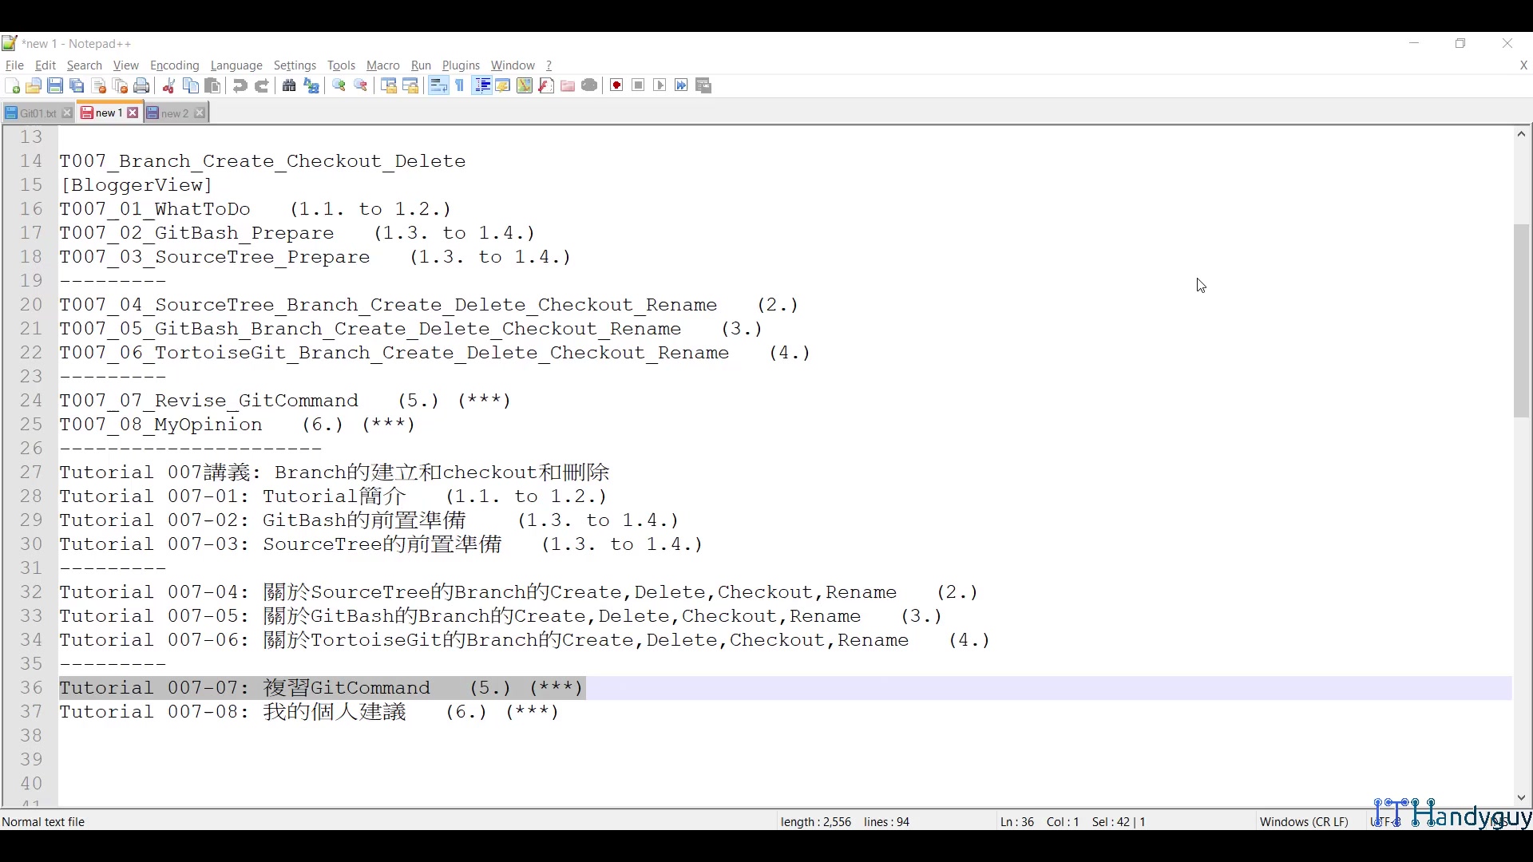Open a file with the Open toolbar icon
The height and width of the screenshot is (862, 1533).
tap(34, 85)
